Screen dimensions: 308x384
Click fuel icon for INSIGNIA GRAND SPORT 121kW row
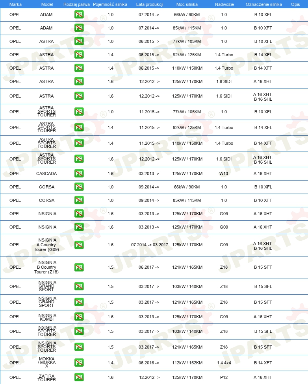pos(79,302)
